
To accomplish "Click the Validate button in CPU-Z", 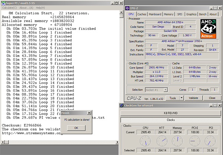I will pos(193,98).
